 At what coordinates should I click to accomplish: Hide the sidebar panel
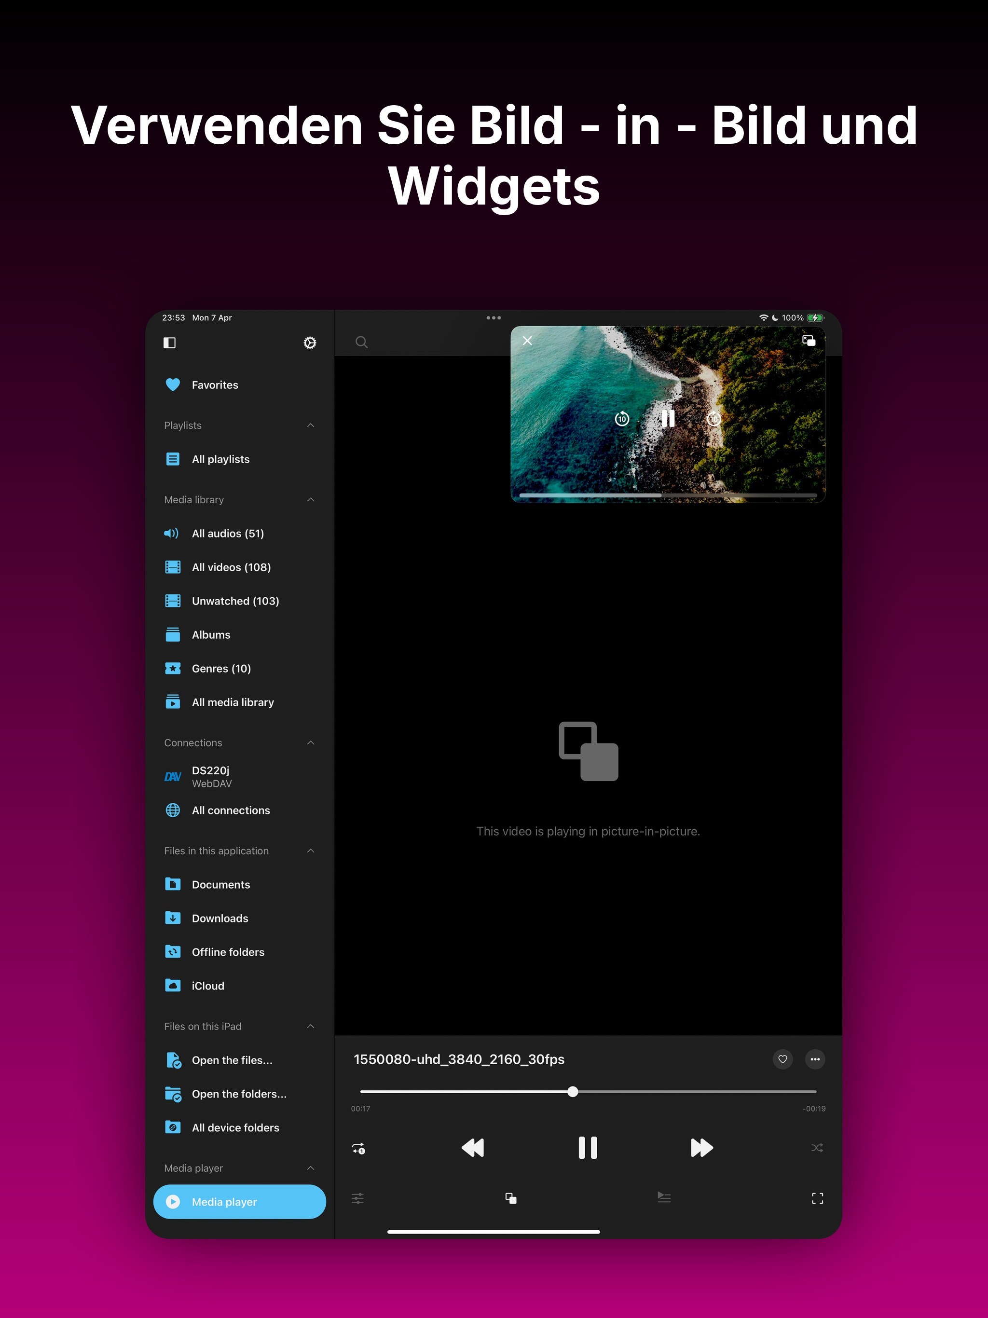pyautogui.click(x=170, y=343)
